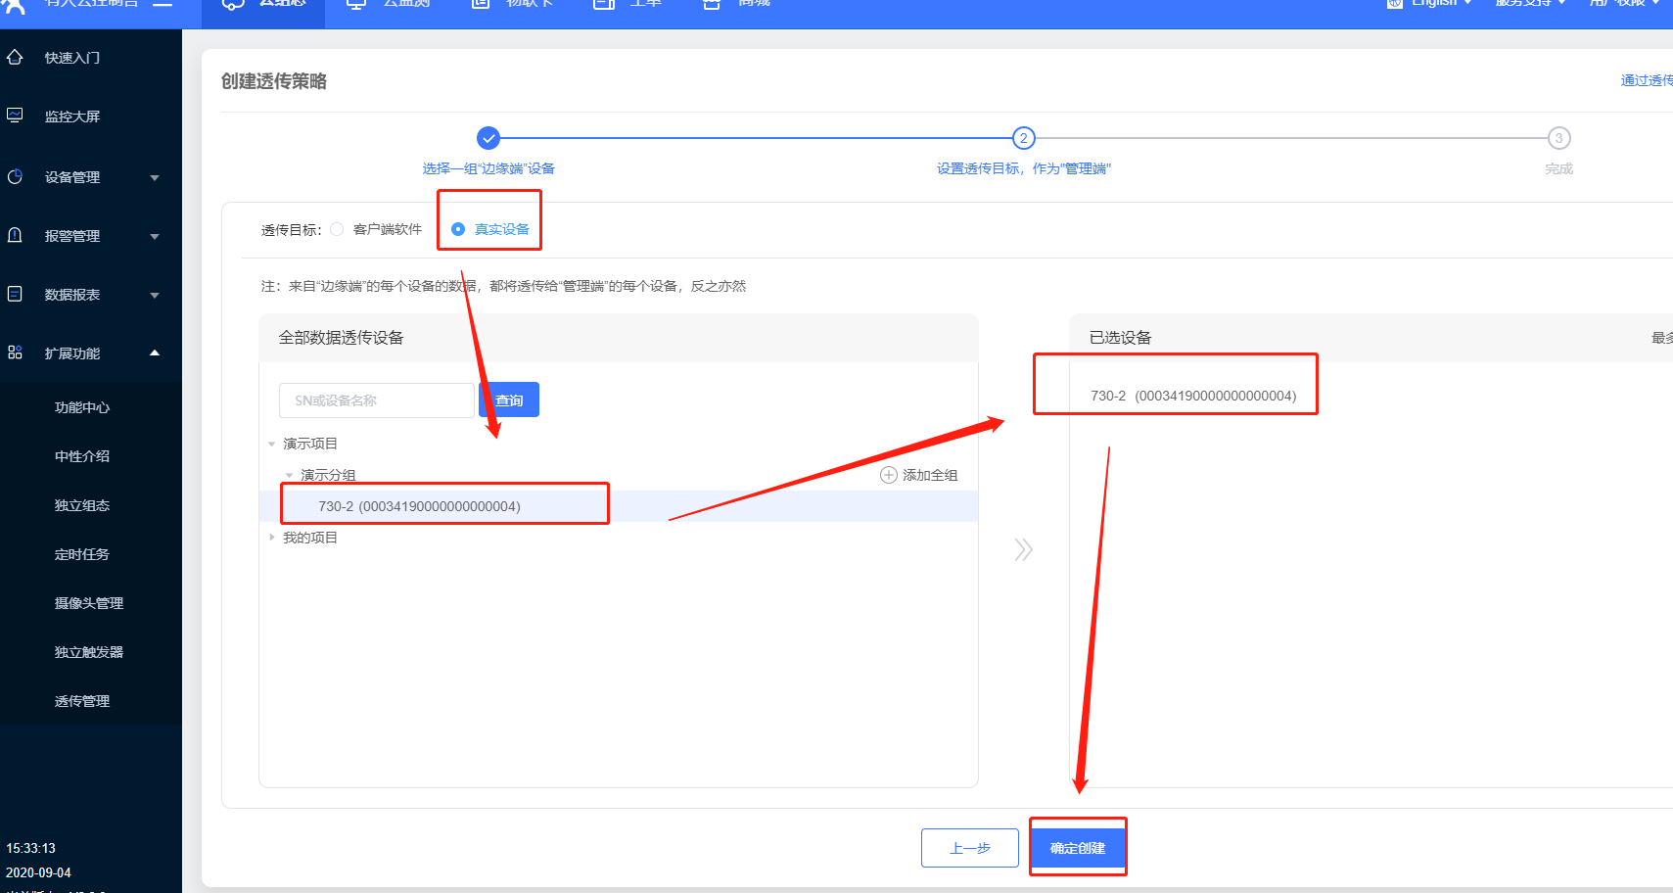Click the double-arrow transfer icon

point(1023,549)
